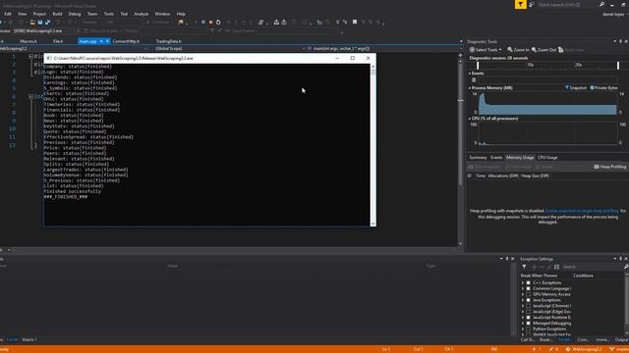Collapse the CPU graph section

pos(470,119)
